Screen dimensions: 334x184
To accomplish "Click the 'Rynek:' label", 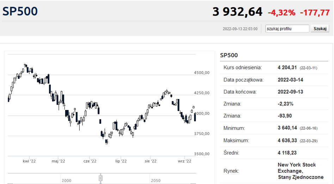I will coord(231,171).
